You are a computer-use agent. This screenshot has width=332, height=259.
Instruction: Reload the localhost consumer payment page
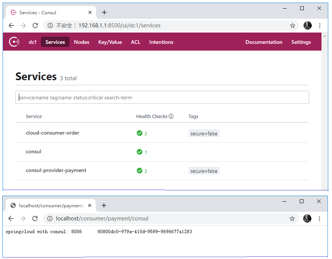pos(35,219)
